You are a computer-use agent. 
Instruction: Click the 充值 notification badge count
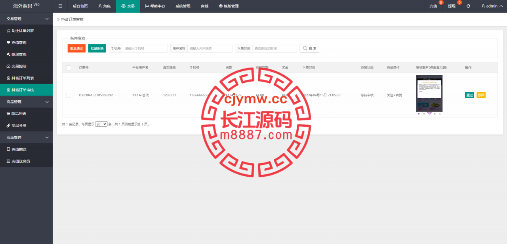[x=441, y=3]
